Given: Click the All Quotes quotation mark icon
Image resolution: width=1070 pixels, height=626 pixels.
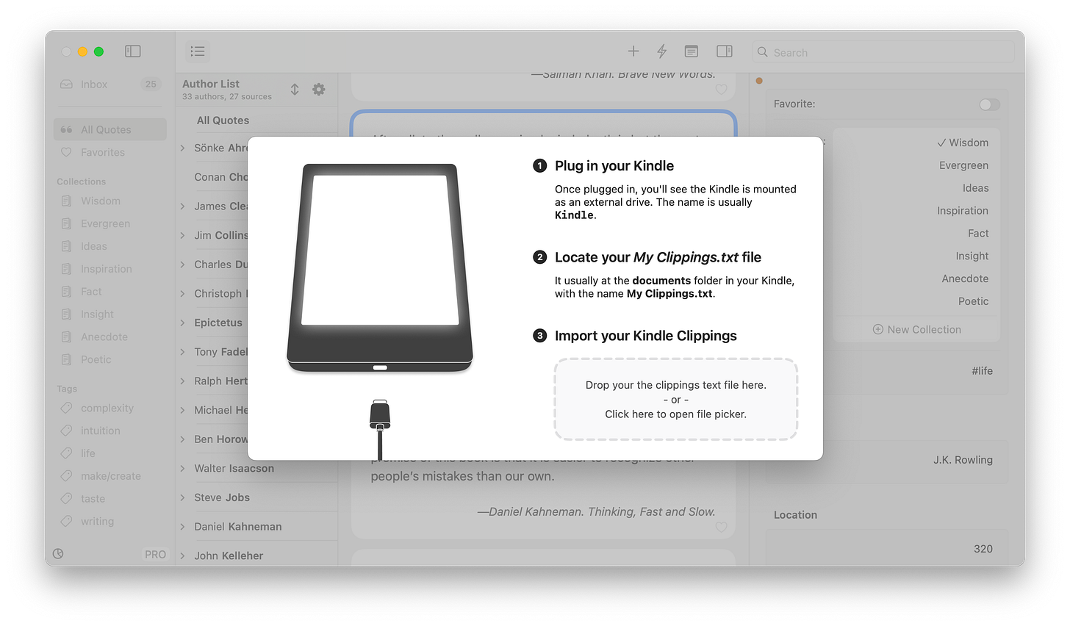Looking at the screenshot, I should [x=66, y=129].
